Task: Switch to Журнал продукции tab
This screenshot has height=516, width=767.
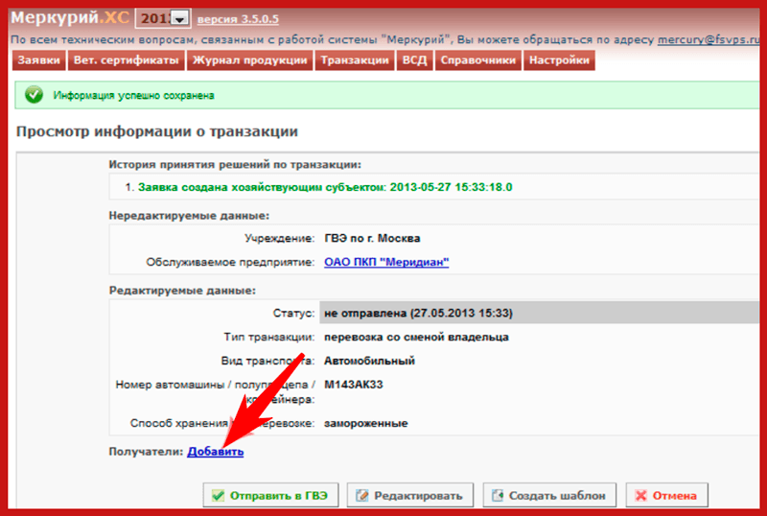Action: click(x=249, y=60)
